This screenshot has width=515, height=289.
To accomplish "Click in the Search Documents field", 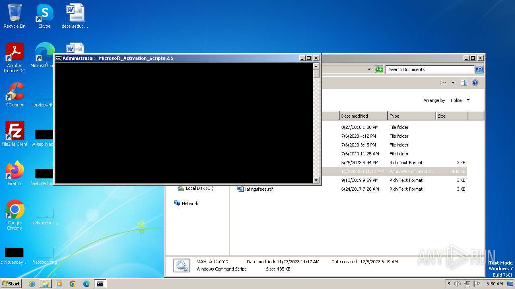I will (x=430, y=69).
